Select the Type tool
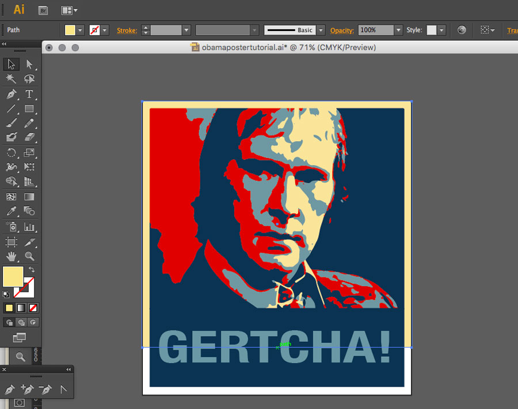 coord(29,94)
